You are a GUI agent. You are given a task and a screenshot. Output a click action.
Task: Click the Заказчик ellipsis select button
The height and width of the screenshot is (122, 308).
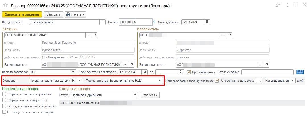(88, 35)
